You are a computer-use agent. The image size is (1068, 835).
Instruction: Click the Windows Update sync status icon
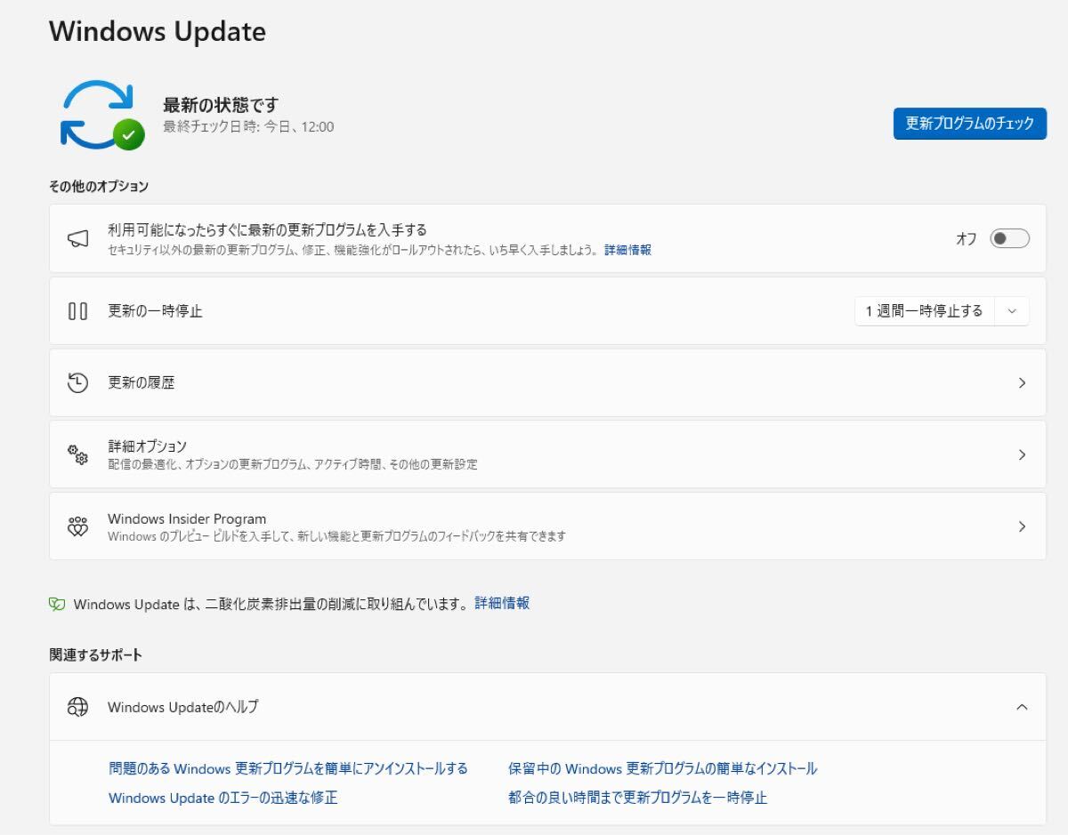[101, 116]
